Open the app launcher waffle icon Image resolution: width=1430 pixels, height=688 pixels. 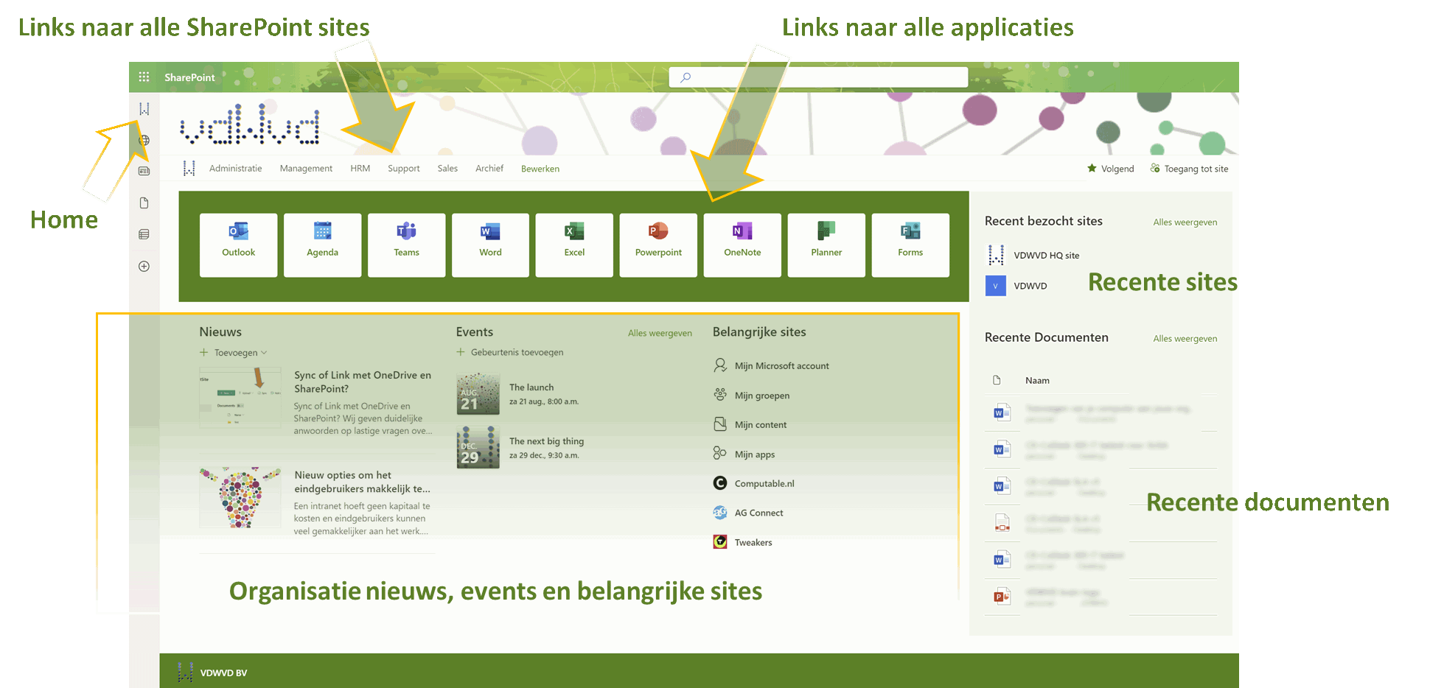(x=144, y=77)
